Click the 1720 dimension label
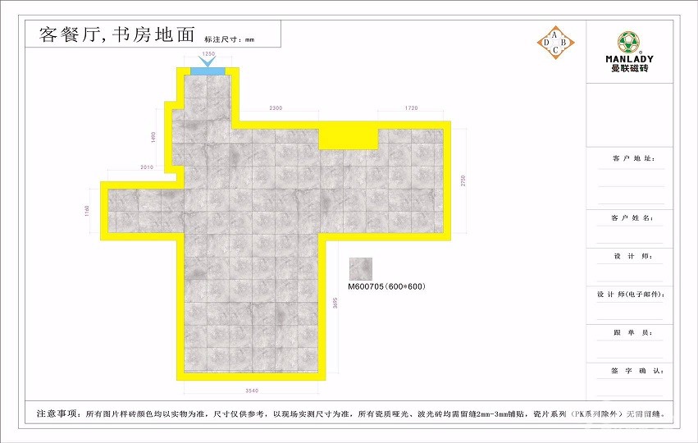The height and width of the screenshot is (443, 698). (411, 108)
